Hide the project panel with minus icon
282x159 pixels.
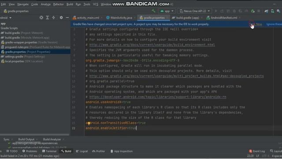coord(67,18)
